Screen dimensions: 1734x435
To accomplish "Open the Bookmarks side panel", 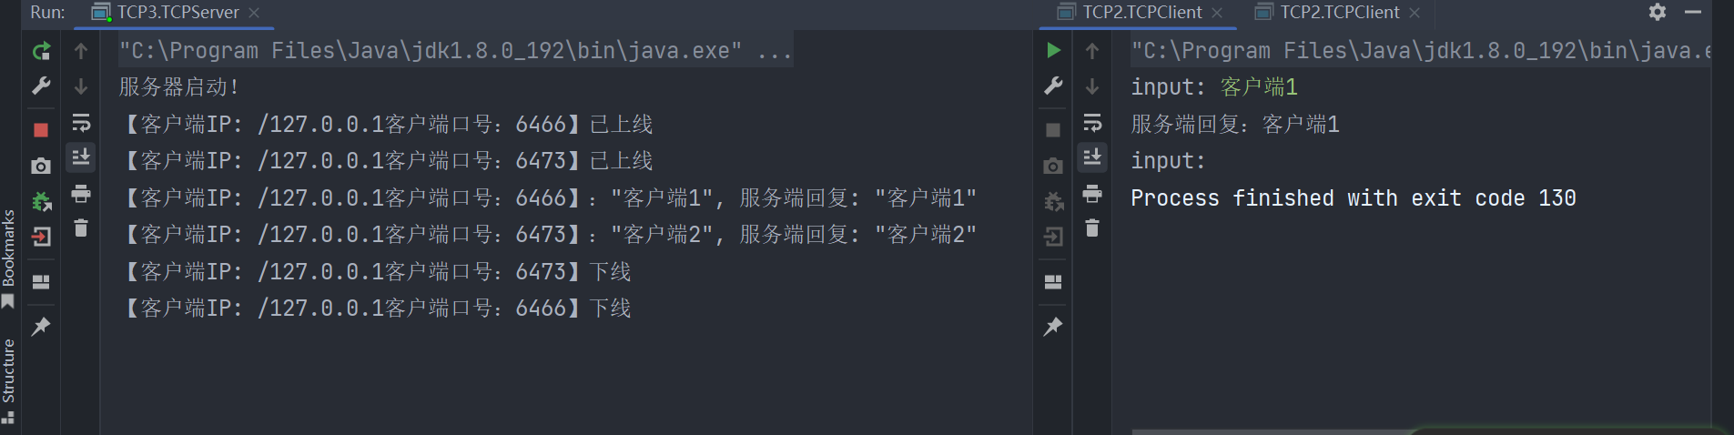I will [x=8, y=258].
